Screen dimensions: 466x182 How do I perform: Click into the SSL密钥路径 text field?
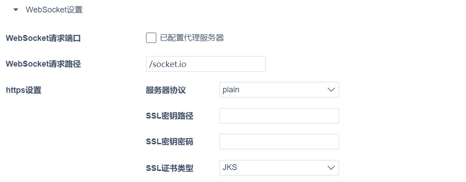click(x=279, y=116)
